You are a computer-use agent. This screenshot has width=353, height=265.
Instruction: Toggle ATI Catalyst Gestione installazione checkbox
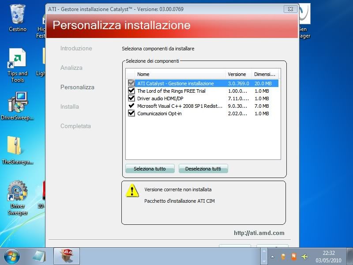pyautogui.click(x=131, y=83)
